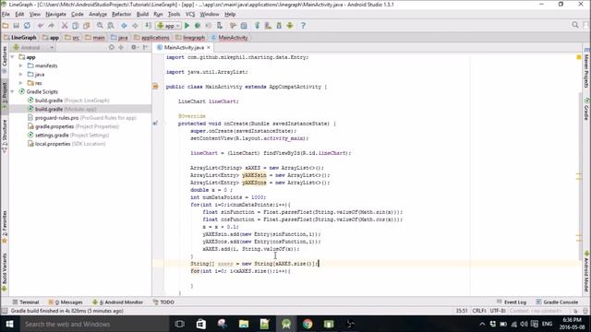Open the Messages tool window
The image size is (591, 332).
(66, 302)
